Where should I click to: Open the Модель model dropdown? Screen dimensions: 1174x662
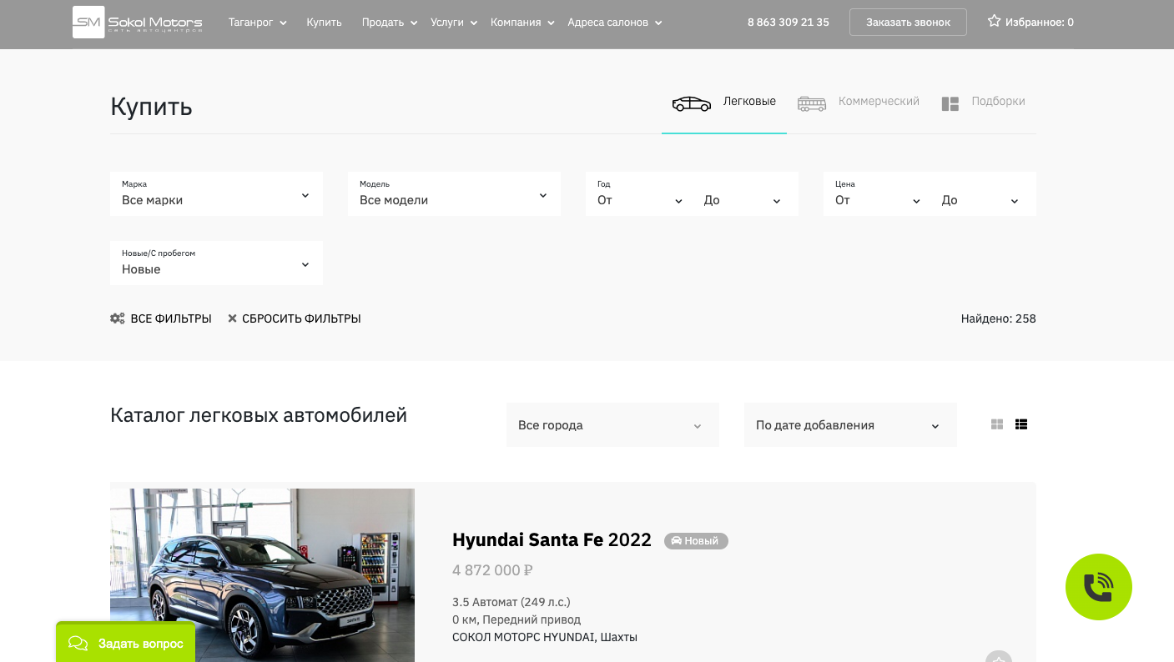454,193
